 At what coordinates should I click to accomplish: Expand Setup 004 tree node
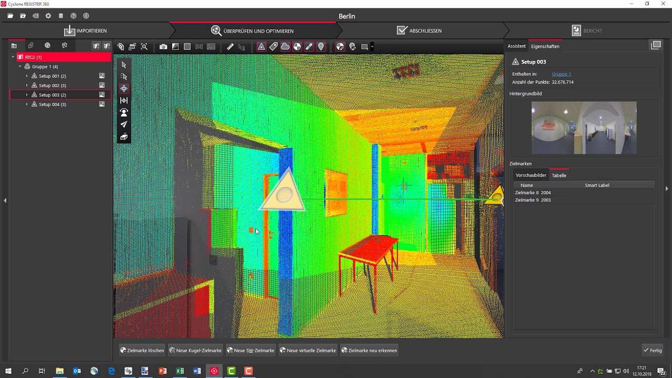click(x=27, y=104)
